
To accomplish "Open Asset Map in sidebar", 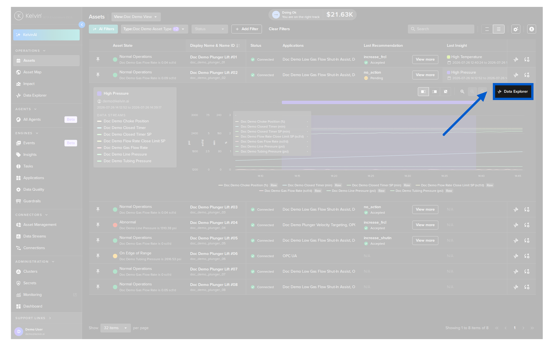I will tap(46, 72).
